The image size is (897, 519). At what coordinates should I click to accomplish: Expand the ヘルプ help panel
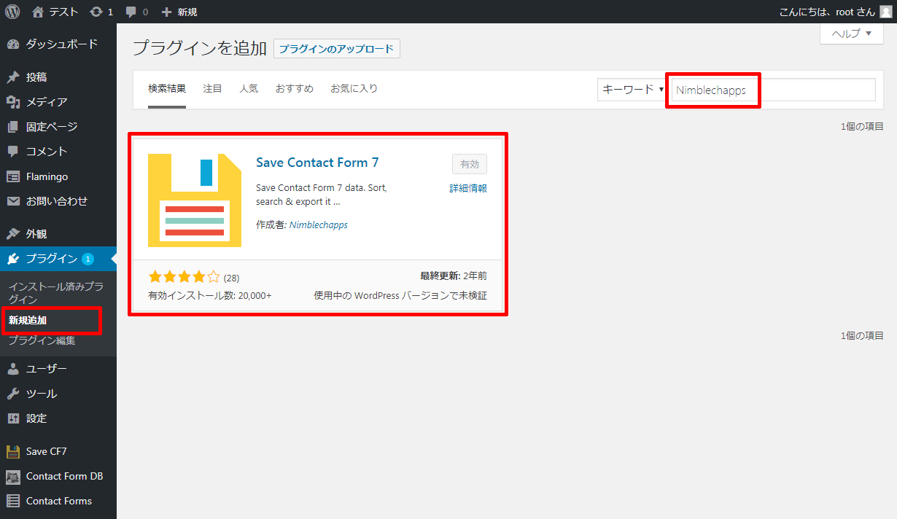(x=851, y=34)
